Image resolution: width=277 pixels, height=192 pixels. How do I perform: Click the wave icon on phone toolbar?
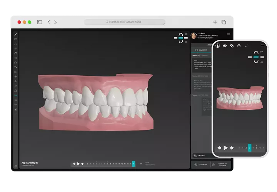click(x=232, y=46)
